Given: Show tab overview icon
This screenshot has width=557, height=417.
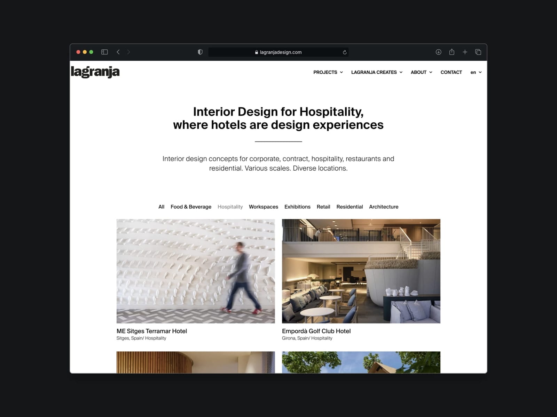Looking at the screenshot, I should pos(478,52).
